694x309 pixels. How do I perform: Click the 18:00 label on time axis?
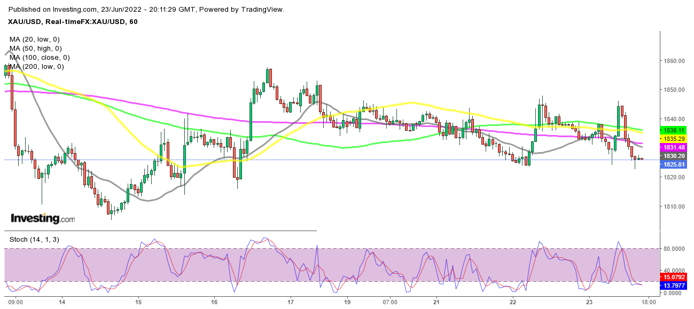click(648, 302)
